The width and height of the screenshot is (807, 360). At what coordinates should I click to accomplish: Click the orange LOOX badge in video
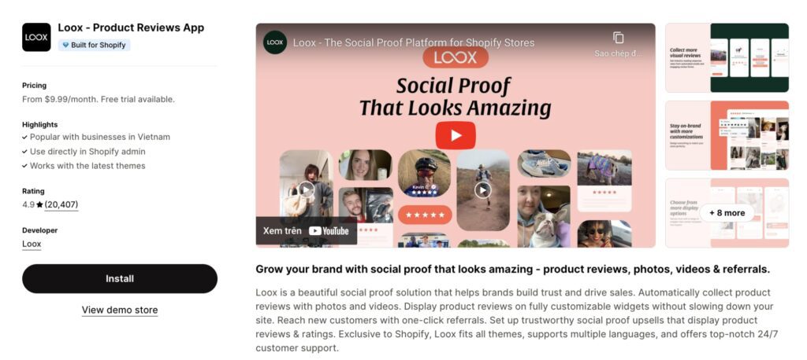[456, 57]
